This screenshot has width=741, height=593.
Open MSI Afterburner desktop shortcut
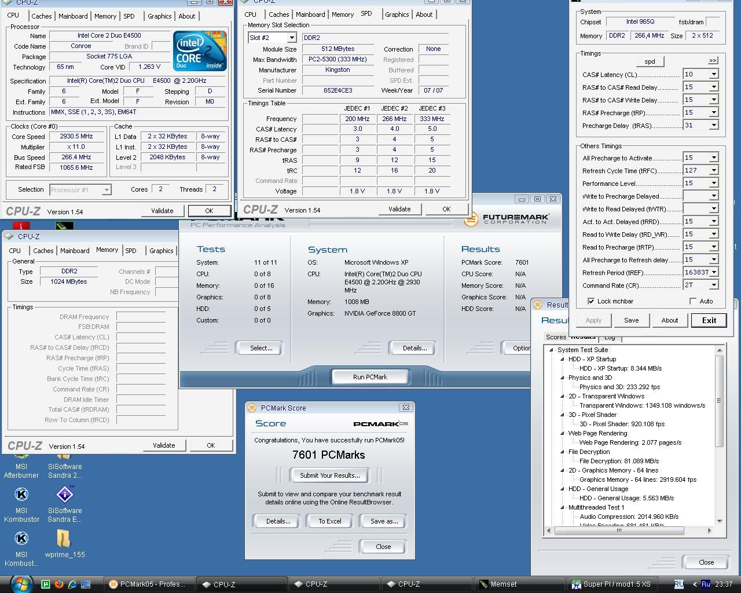tap(21, 466)
